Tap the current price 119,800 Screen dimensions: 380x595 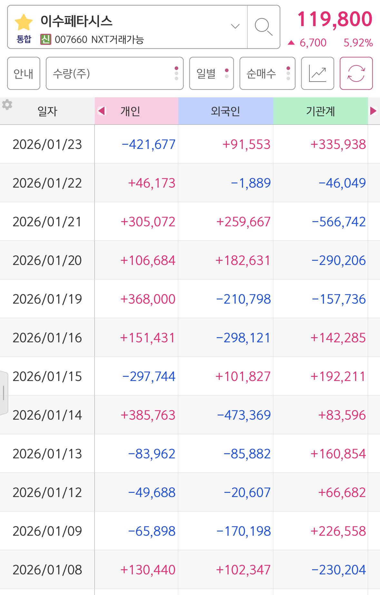click(335, 19)
